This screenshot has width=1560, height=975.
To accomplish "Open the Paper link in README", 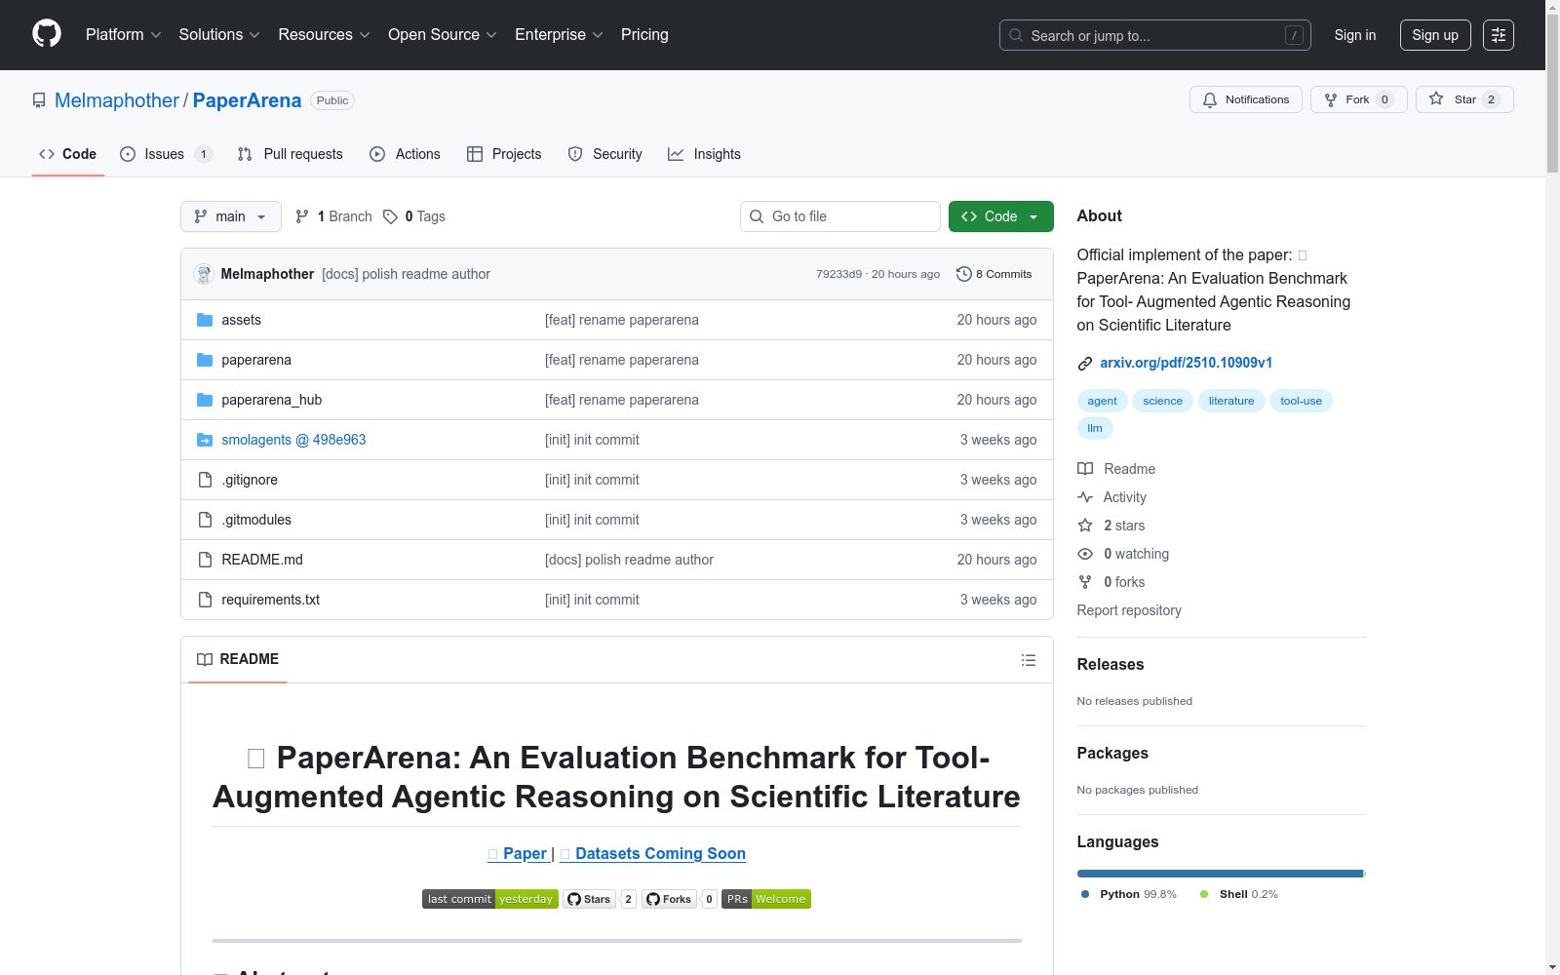I will click(x=517, y=854).
